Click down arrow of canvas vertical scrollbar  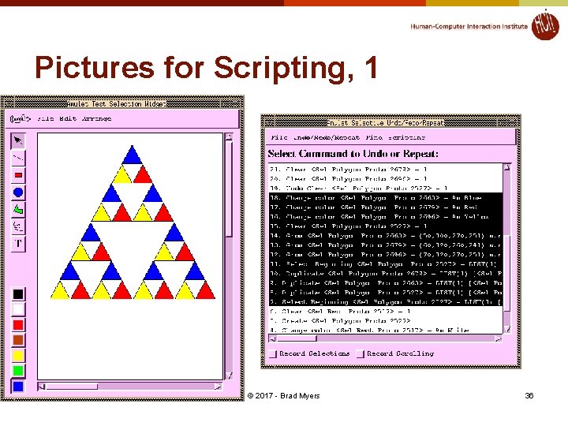click(x=229, y=376)
